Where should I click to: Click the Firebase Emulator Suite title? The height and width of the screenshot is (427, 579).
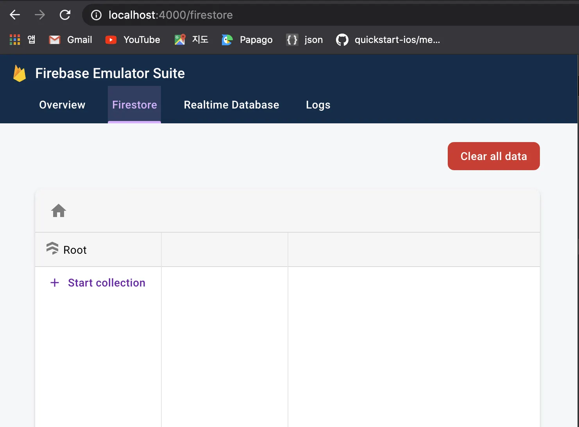pos(110,73)
